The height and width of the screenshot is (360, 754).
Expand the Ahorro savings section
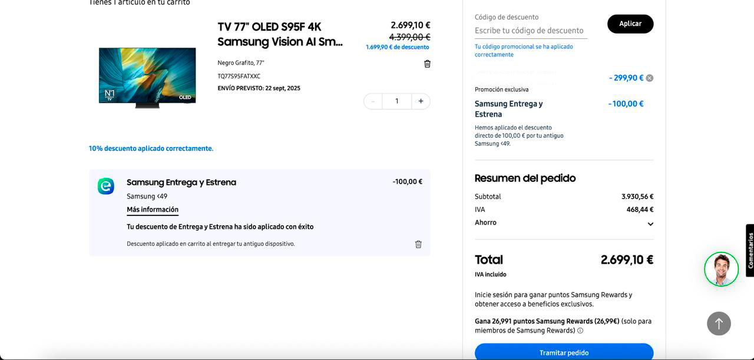coord(650,224)
